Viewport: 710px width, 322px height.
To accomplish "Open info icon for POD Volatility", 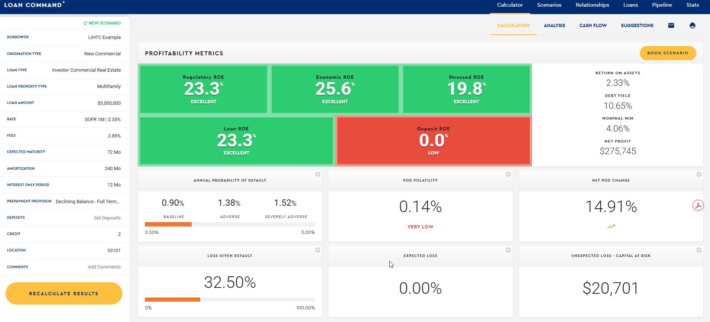I will [508, 174].
